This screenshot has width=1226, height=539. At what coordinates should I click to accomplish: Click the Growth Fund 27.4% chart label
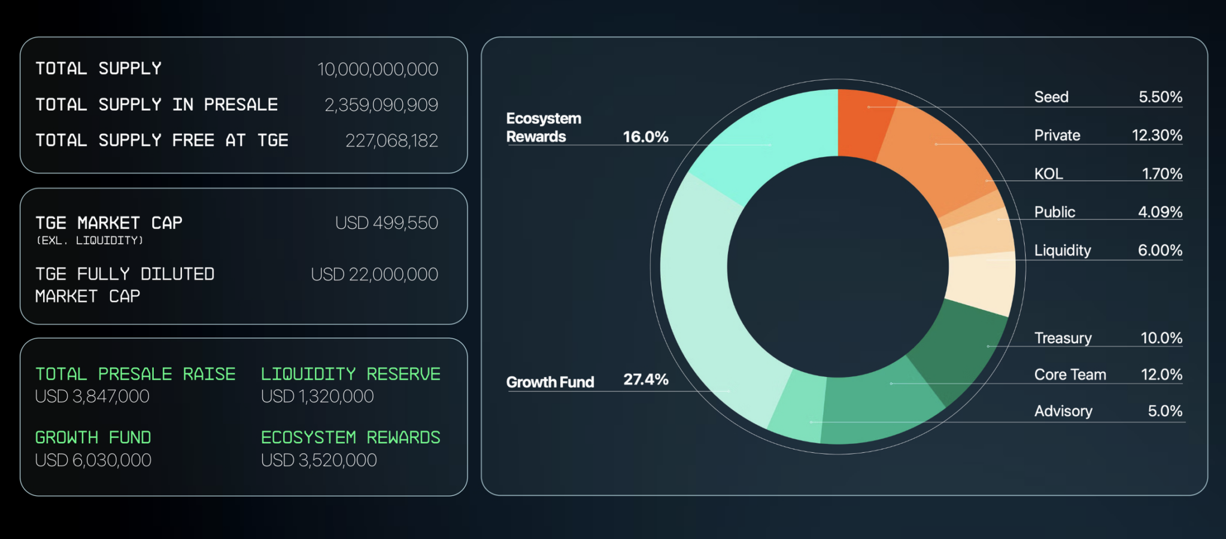pos(587,381)
